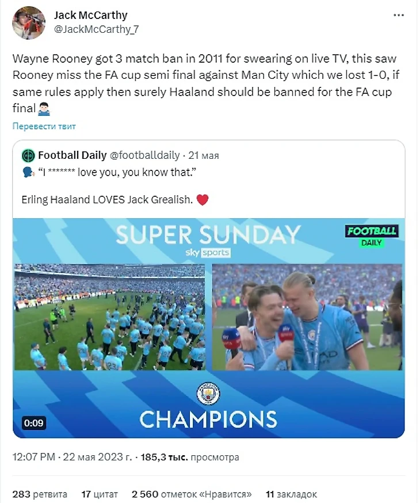
Task: Open the Football Daily quoted account name
Action: [x=72, y=155]
